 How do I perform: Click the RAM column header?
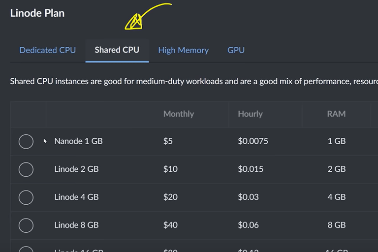point(336,114)
